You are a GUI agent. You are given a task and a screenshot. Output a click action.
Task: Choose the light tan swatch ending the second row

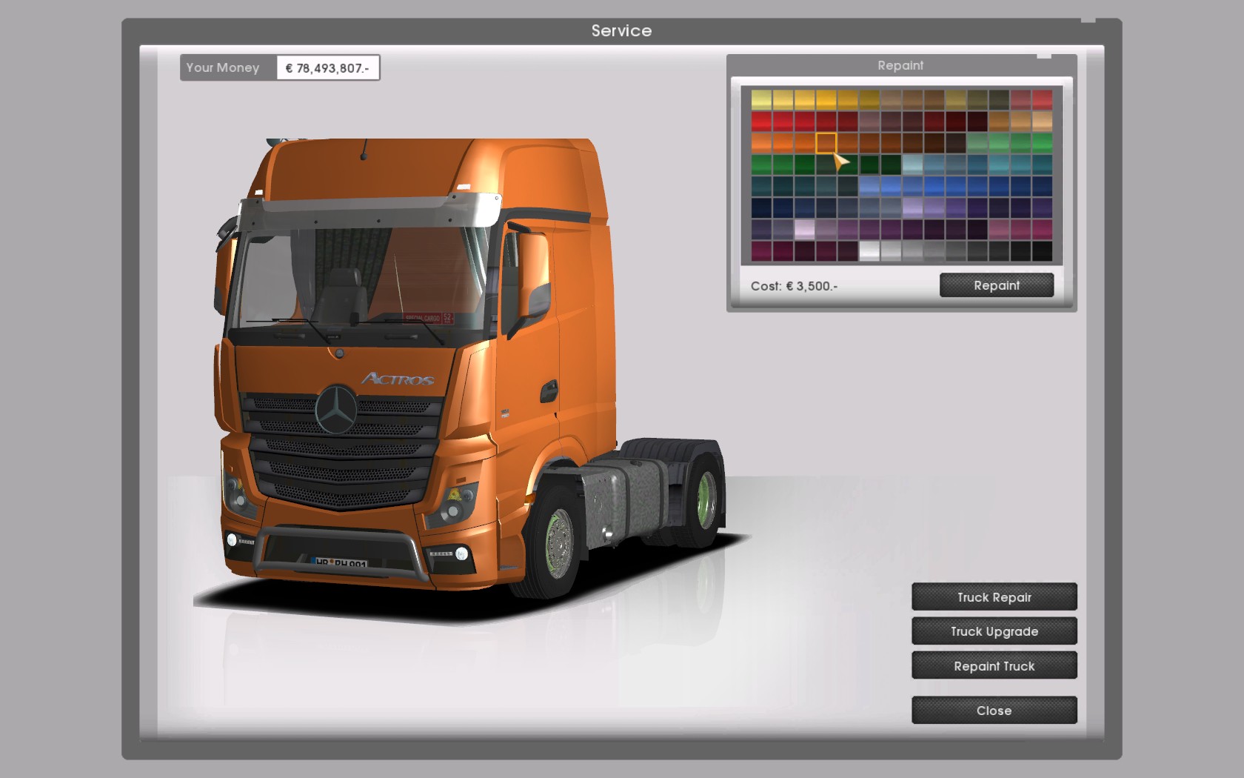[1042, 121]
